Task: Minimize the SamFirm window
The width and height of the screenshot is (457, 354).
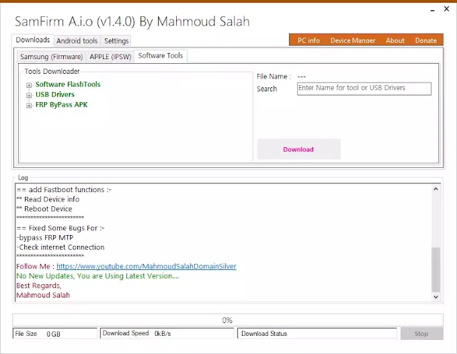Action: coord(433,10)
